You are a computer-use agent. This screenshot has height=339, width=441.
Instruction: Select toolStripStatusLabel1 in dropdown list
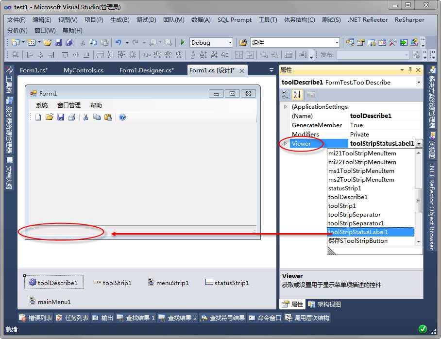[x=371, y=232]
